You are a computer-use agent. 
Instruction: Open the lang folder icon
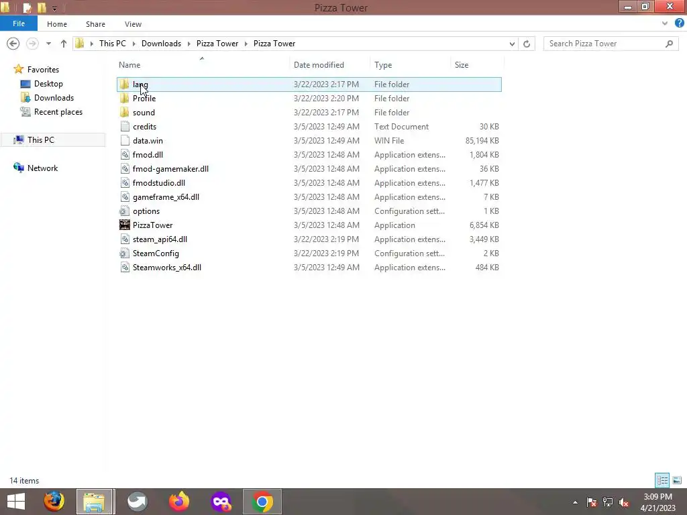click(124, 84)
